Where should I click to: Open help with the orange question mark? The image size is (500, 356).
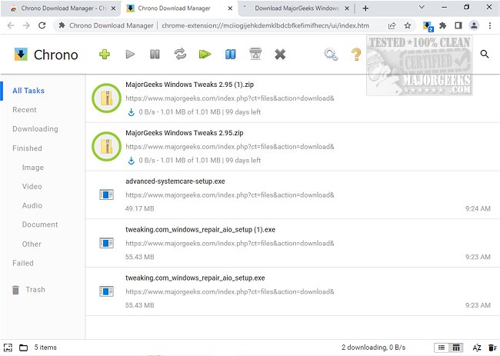(355, 55)
